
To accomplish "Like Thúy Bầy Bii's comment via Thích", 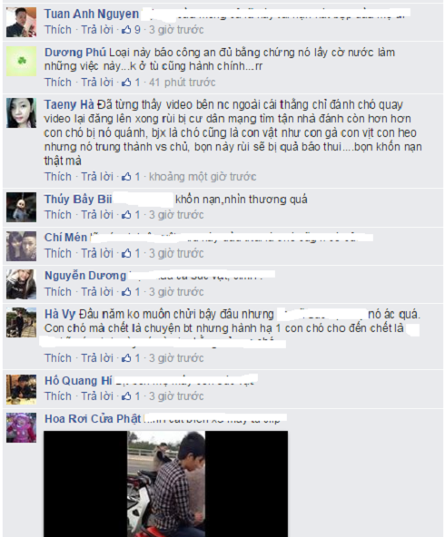I will point(57,215).
